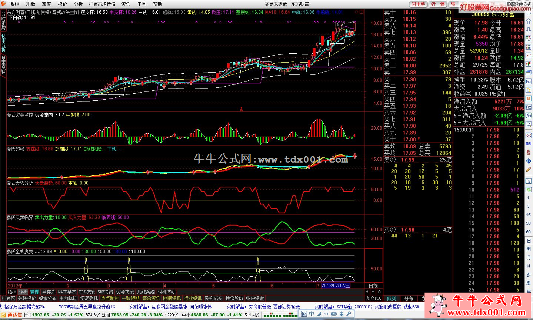The width and height of the screenshot is (533, 320).
Task: Click the red S dollar icon
Action: coord(529,153)
